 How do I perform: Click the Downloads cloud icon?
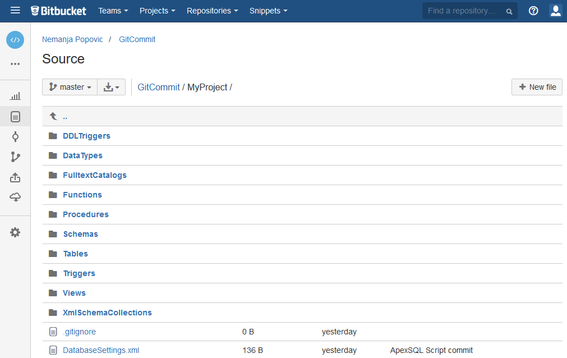15,197
